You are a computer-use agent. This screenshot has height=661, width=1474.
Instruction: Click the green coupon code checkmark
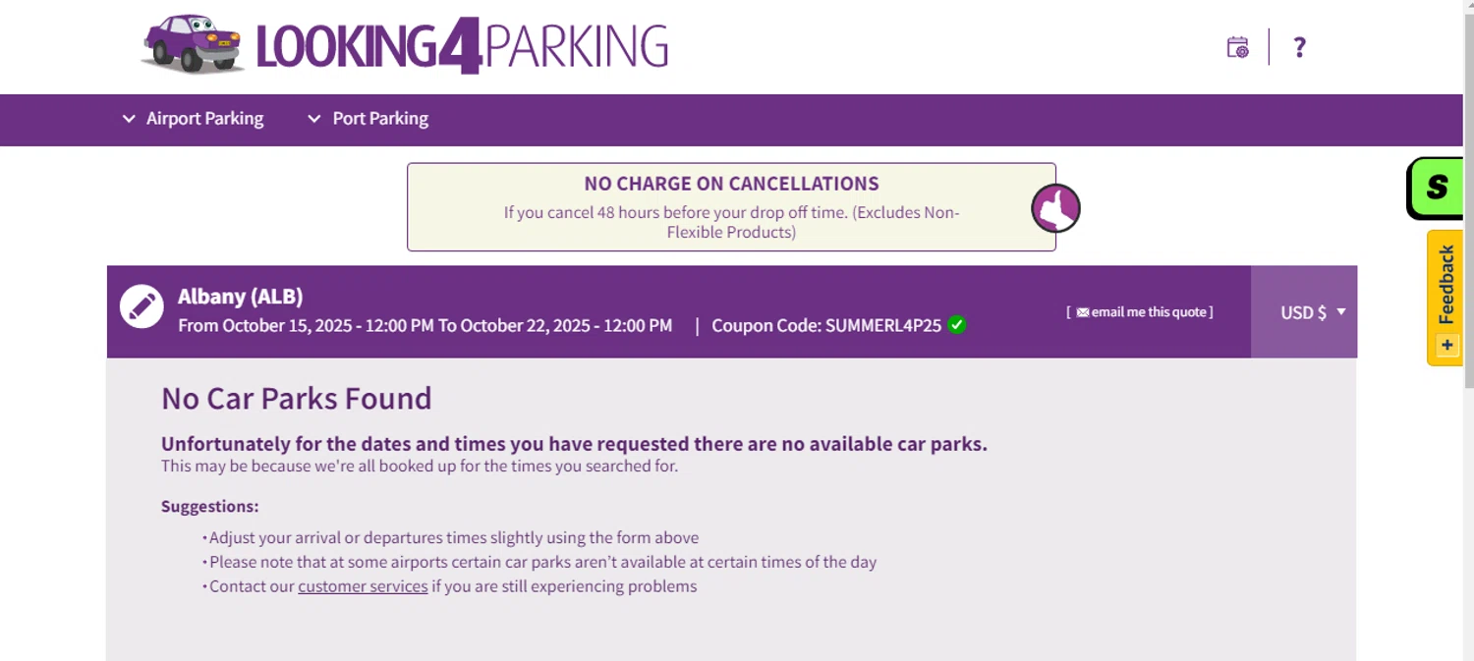tap(957, 325)
